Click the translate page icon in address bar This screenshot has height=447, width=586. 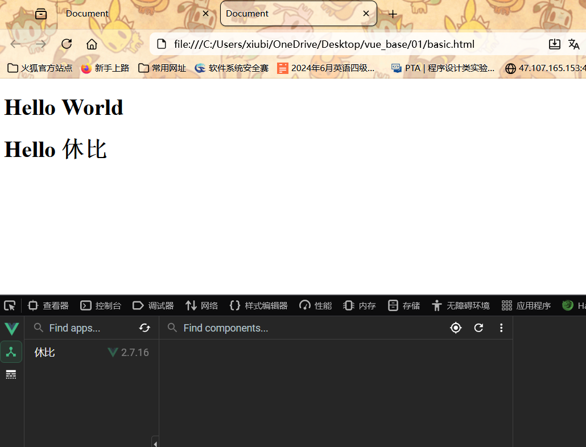coord(573,44)
